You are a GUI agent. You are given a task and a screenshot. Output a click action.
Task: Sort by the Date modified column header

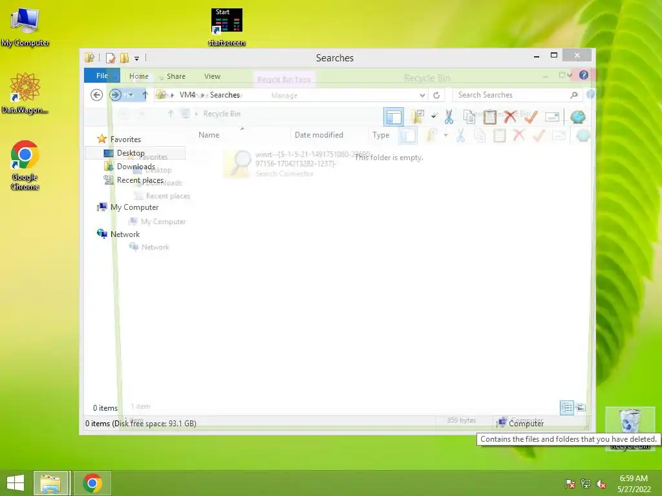coord(319,135)
